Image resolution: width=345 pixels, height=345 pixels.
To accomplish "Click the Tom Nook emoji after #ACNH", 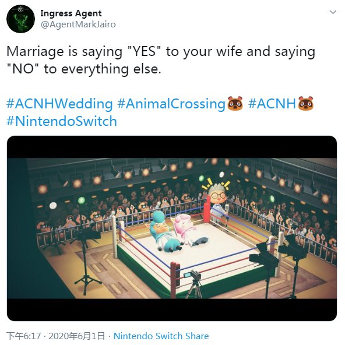I will pyautogui.click(x=305, y=103).
